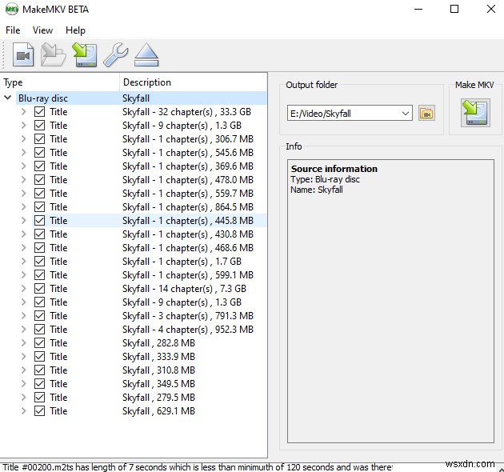Open the View menu

point(42,30)
